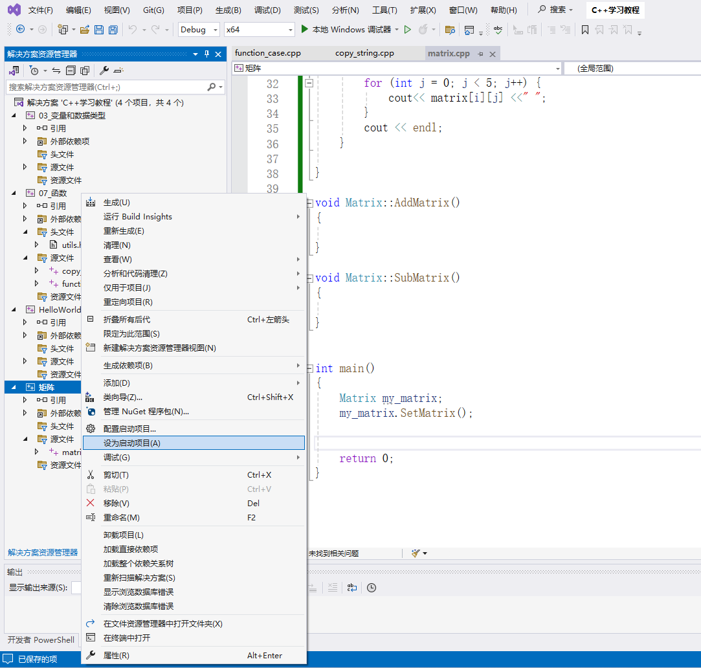Collapse the main function outline box
The width and height of the screenshot is (701, 668).
pyautogui.click(x=310, y=368)
